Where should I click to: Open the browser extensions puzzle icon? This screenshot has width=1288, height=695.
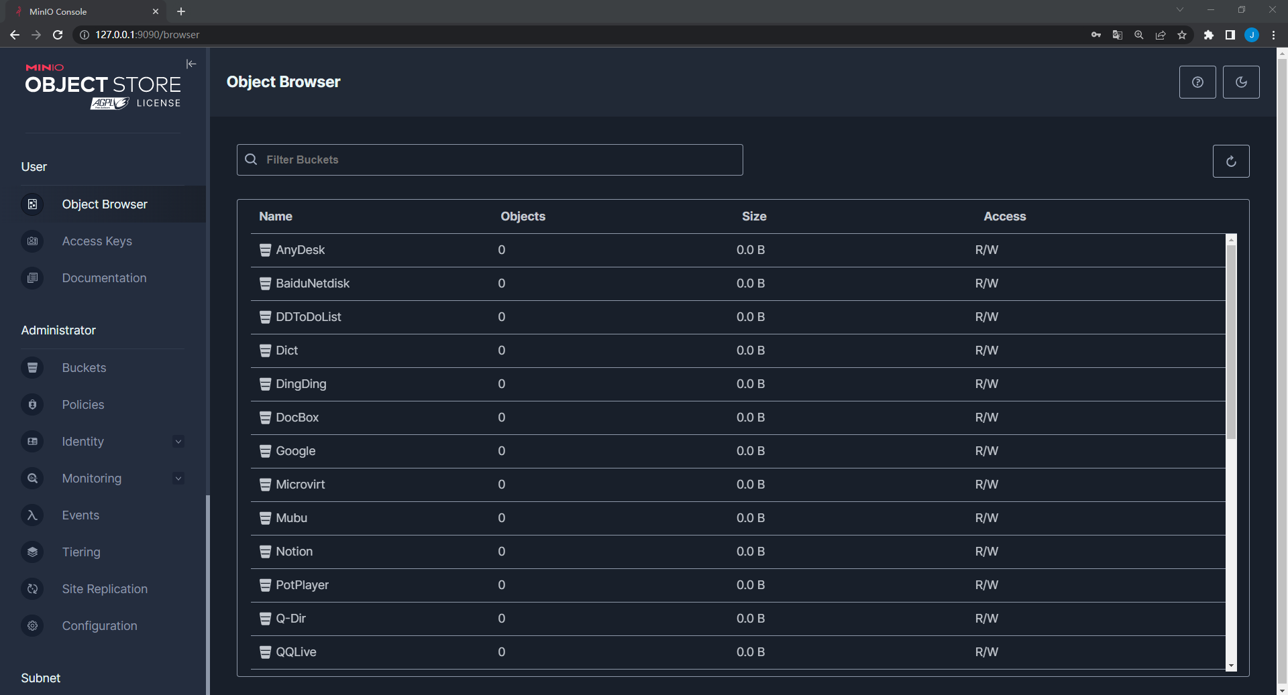tap(1209, 35)
